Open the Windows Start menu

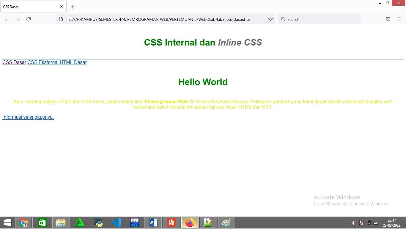[7, 223]
